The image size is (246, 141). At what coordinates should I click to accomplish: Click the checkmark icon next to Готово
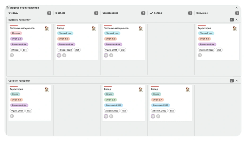click(x=151, y=13)
